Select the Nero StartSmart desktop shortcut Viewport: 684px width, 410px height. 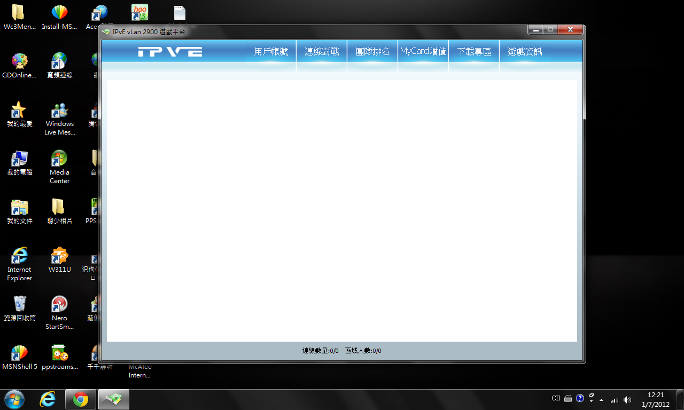point(59,313)
